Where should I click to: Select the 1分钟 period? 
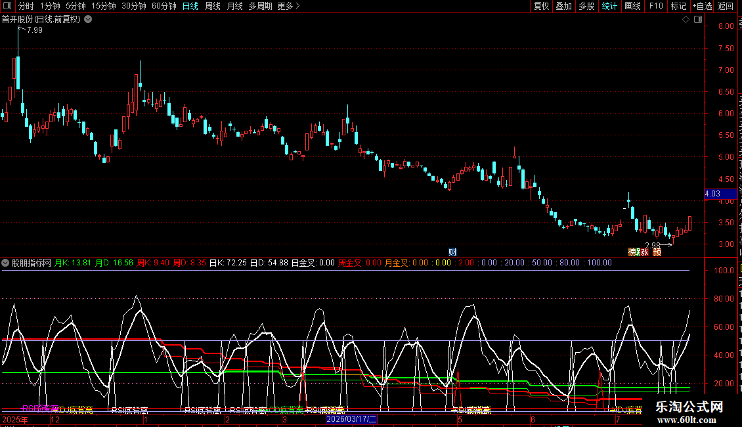[x=50, y=6]
